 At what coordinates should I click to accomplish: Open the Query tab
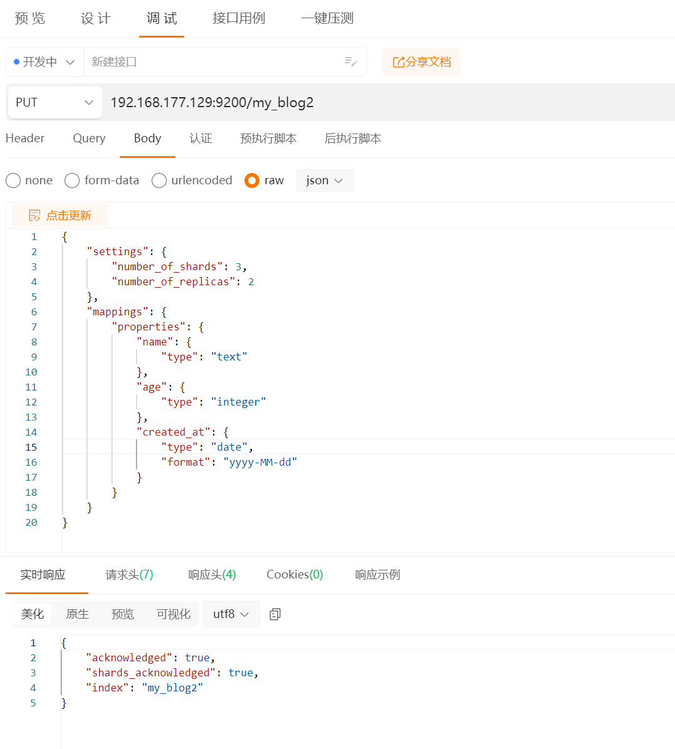coord(89,139)
